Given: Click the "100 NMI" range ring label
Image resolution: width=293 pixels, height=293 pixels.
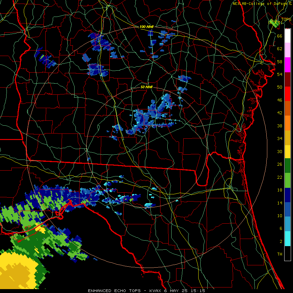Looking at the screenshot, I should point(147,27).
